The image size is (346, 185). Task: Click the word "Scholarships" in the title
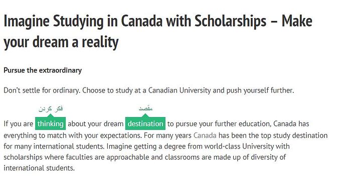tap(230, 21)
